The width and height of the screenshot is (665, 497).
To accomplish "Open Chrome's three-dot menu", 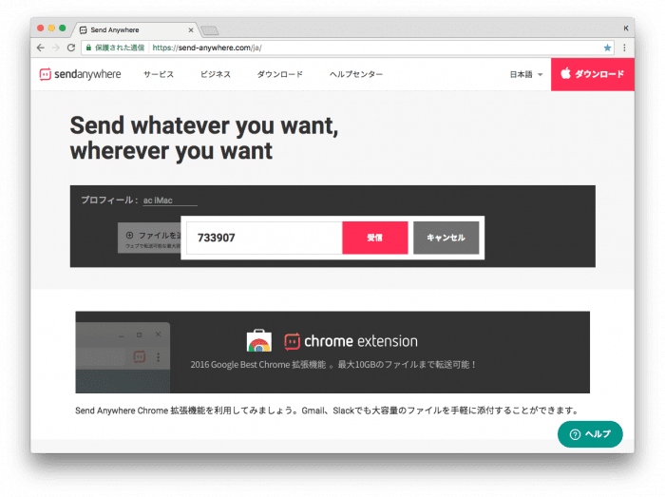I will [x=624, y=48].
